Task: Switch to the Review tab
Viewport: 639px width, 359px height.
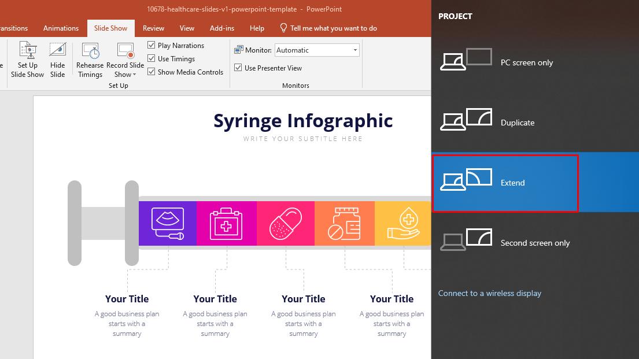Action: tap(153, 28)
